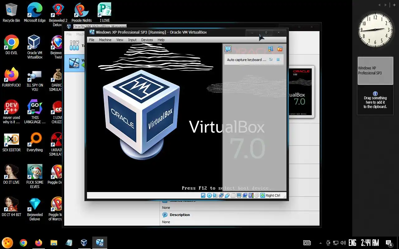Viewport: 399px width, 249px height.
Task: Open the hard disk activity indicator in VM status bar
Action: pos(203,195)
